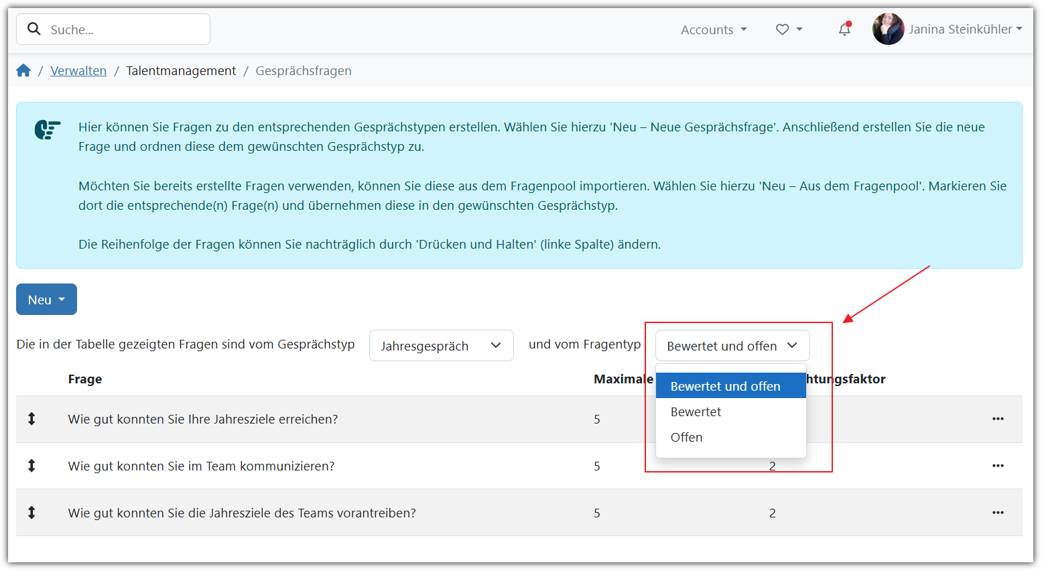Open the notifications bell
The width and height of the screenshot is (1042, 571).
pos(844,29)
